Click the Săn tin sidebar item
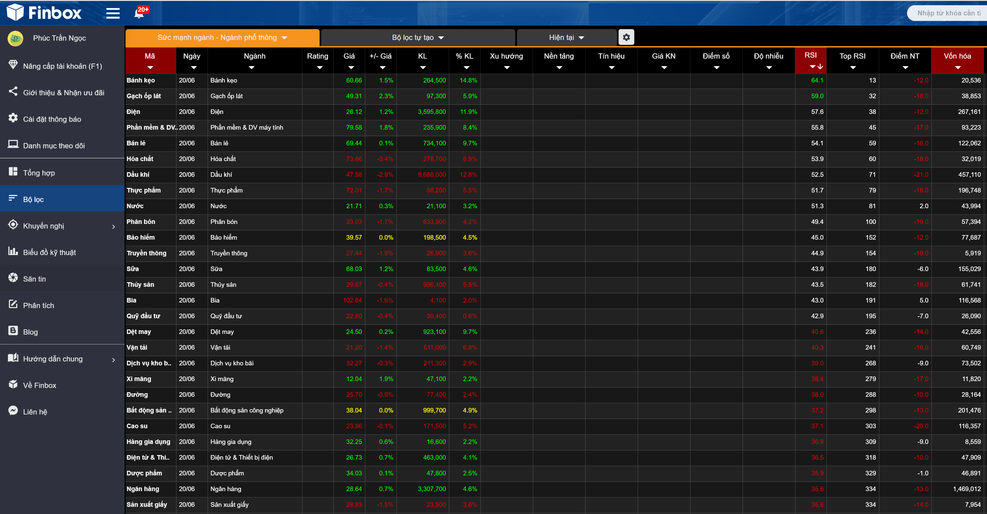 tap(34, 279)
